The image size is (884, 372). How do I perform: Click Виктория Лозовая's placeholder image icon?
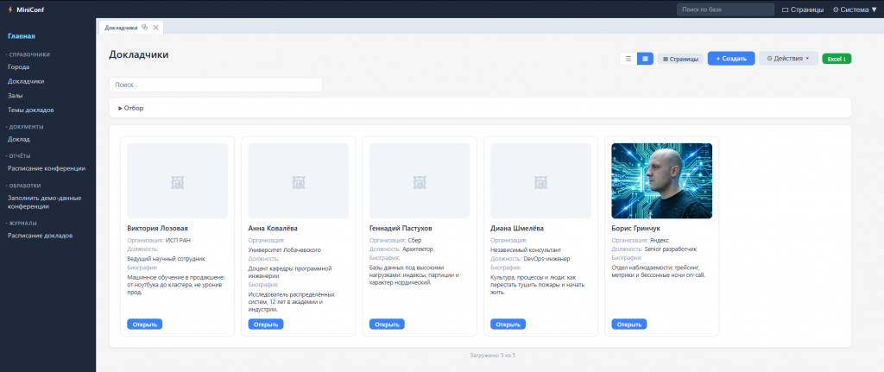[177, 181]
